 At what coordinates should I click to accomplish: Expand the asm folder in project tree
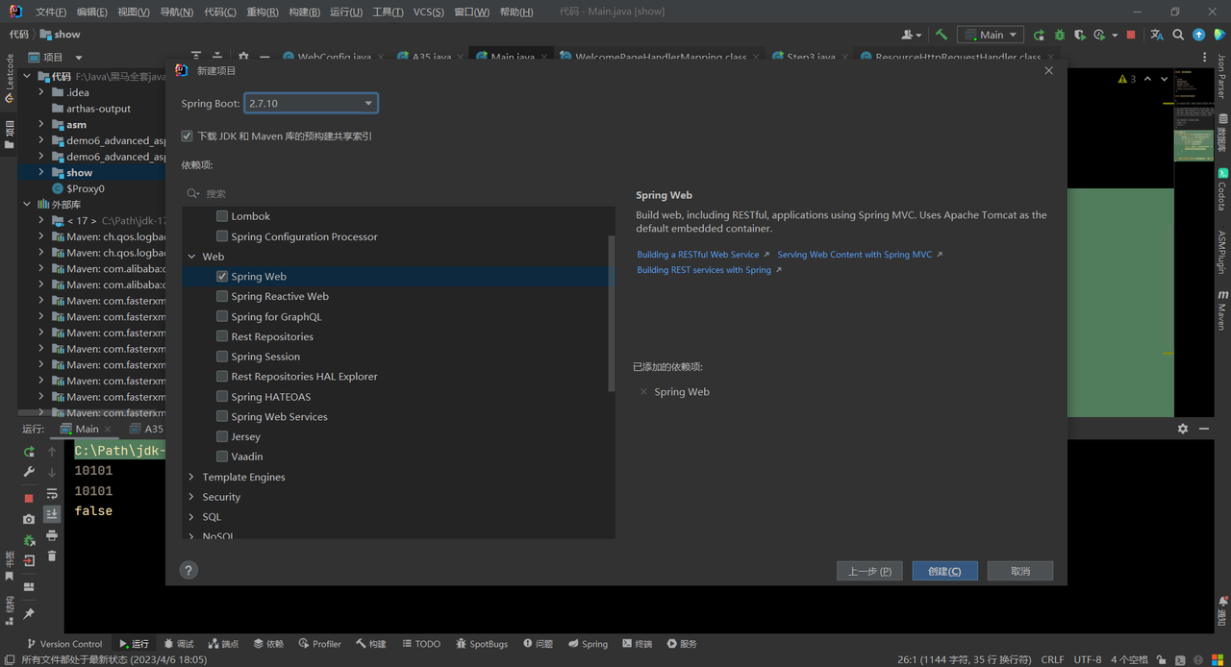coord(41,124)
